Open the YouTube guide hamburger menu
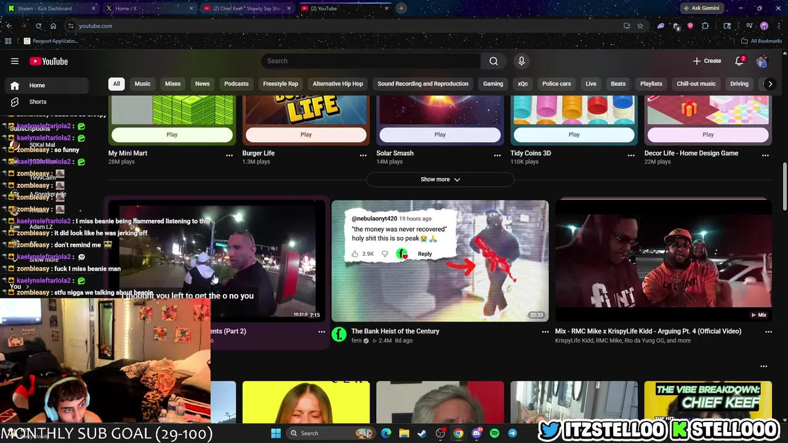Viewport: 788px width, 443px height. 15,61
